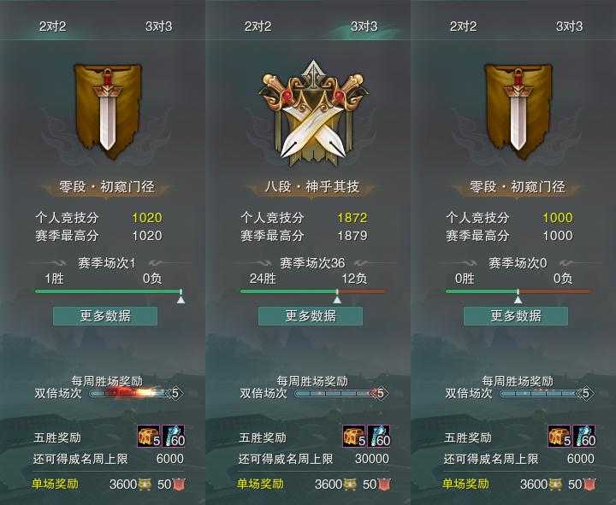The image size is (616, 505).
Task: Open 更多数据 in the left panel
Action: 105,316
